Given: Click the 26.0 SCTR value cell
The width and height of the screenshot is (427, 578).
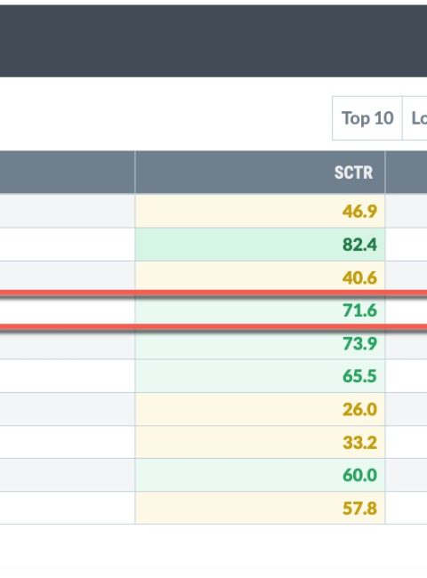Looking at the screenshot, I should [x=260, y=409].
